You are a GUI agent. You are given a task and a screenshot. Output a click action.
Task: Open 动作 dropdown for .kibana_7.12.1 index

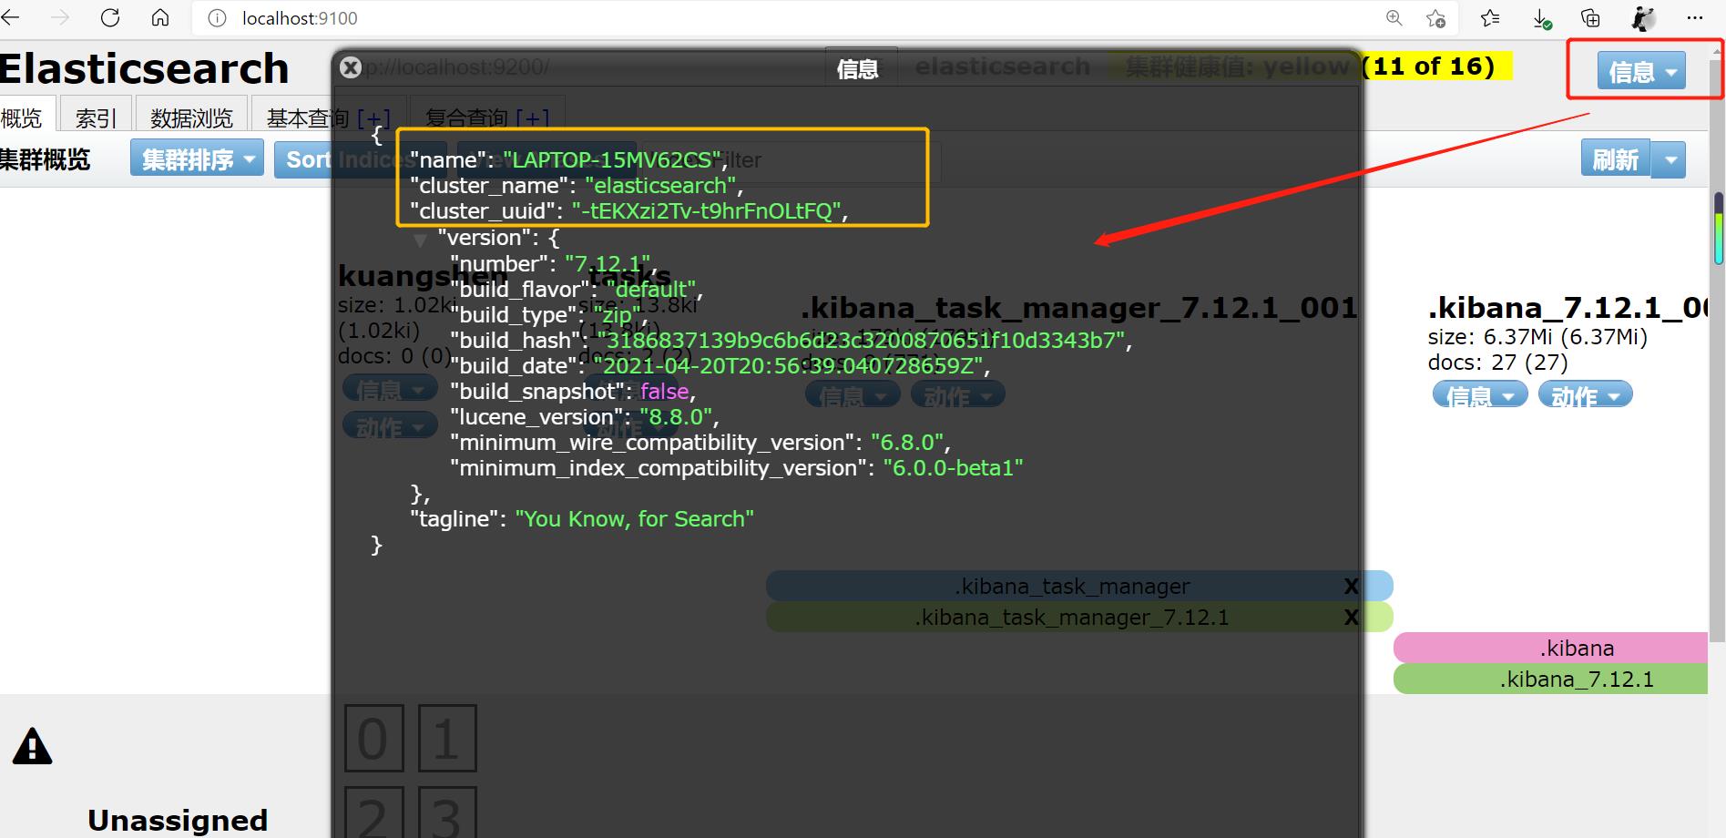click(x=1586, y=395)
